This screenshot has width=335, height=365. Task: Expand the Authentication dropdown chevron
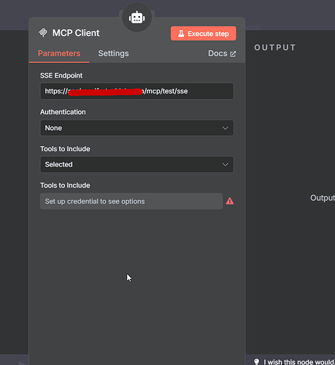(x=226, y=128)
